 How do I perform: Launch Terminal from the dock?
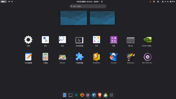[70, 95]
